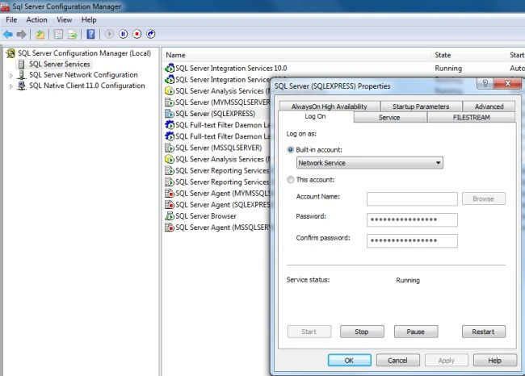
Task: Close the SQLEXPRESS Properties dialog
Action: click(x=507, y=83)
